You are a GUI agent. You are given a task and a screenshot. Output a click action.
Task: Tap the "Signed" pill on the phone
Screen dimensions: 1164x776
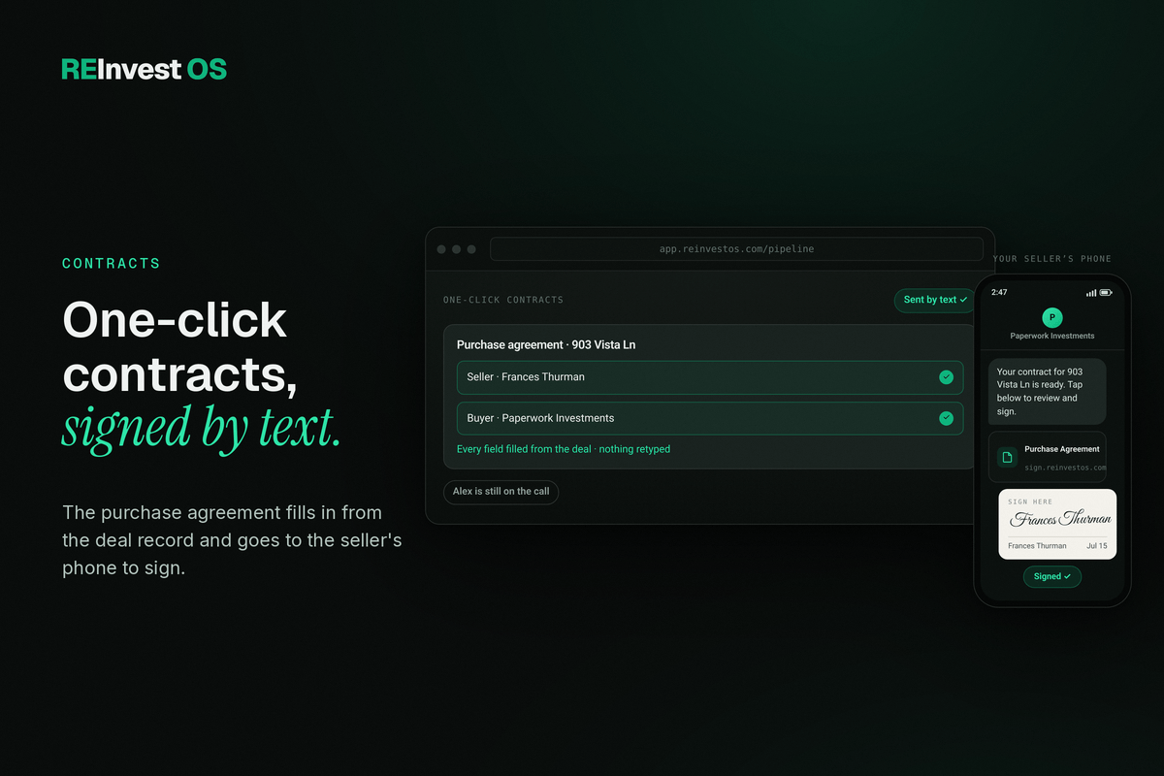[1051, 576]
